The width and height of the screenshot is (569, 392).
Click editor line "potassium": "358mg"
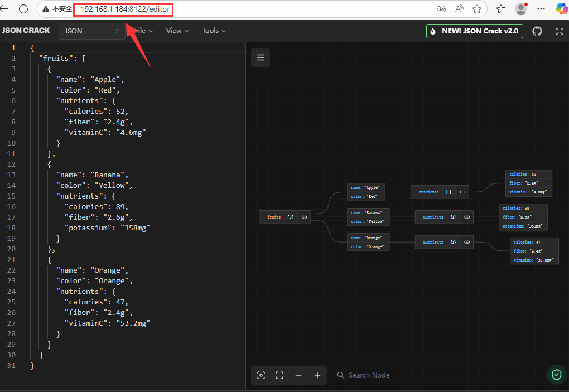pyautogui.click(x=108, y=228)
